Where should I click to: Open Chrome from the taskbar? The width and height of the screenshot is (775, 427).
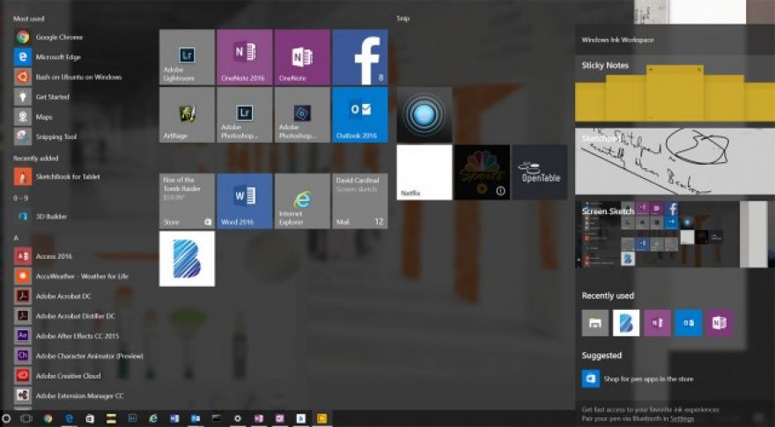(x=48, y=418)
